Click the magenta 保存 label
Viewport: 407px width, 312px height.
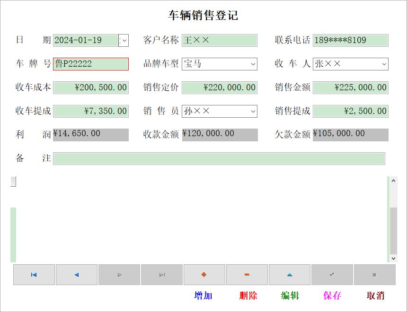coord(332,295)
